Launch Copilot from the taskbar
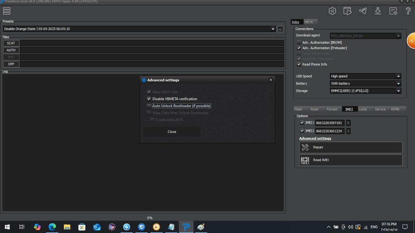The height and width of the screenshot is (233, 415). tap(37, 227)
